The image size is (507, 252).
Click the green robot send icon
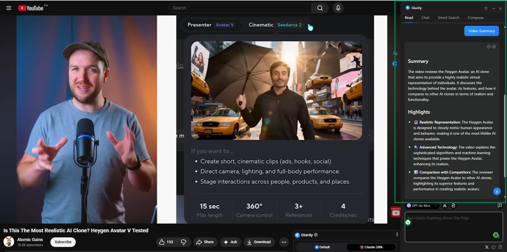pos(496,235)
